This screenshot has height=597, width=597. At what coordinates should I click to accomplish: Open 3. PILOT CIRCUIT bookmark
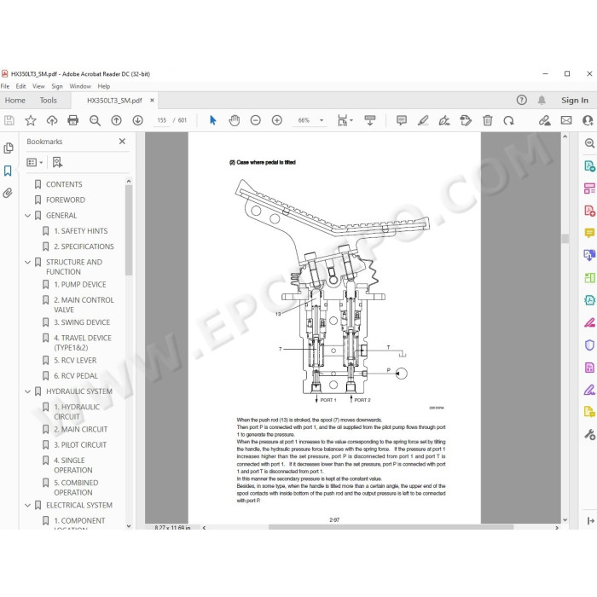click(x=80, y=444)
